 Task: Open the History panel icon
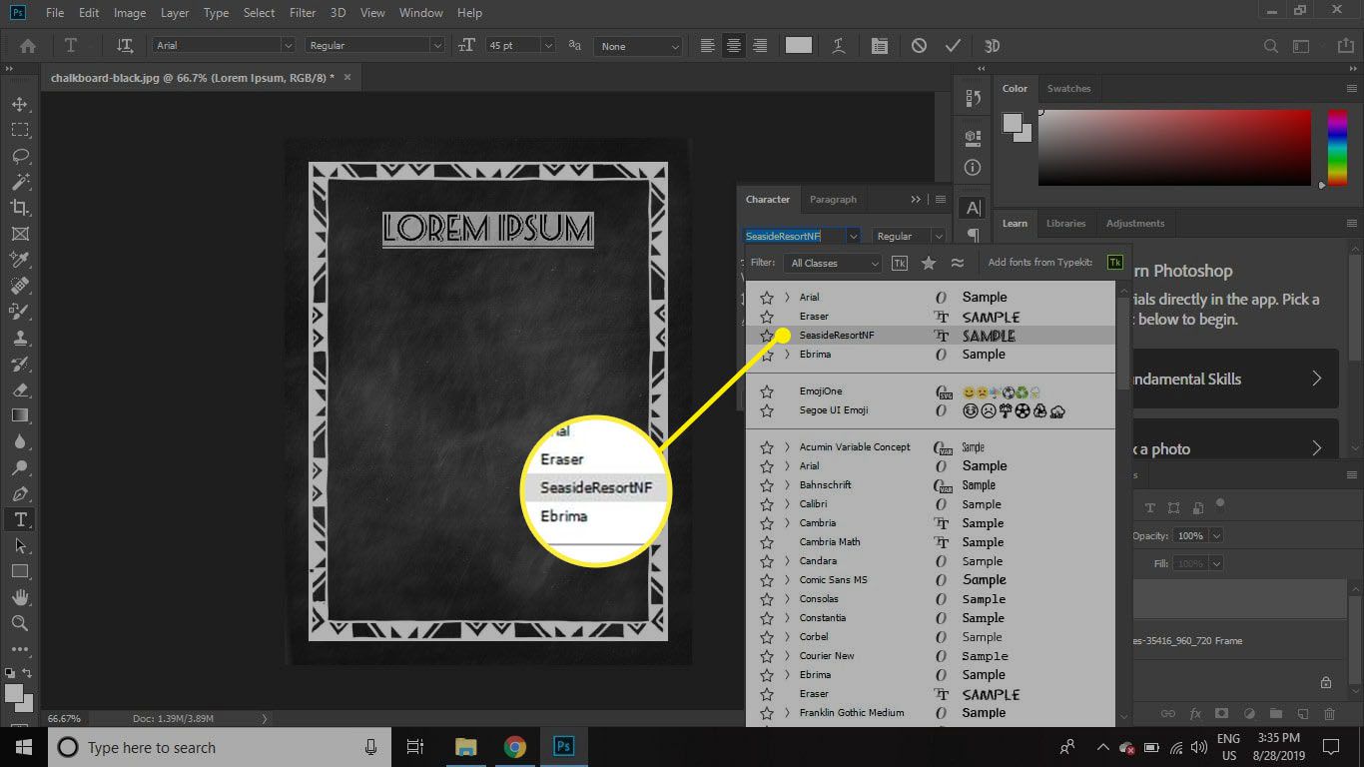click(973, 98)
